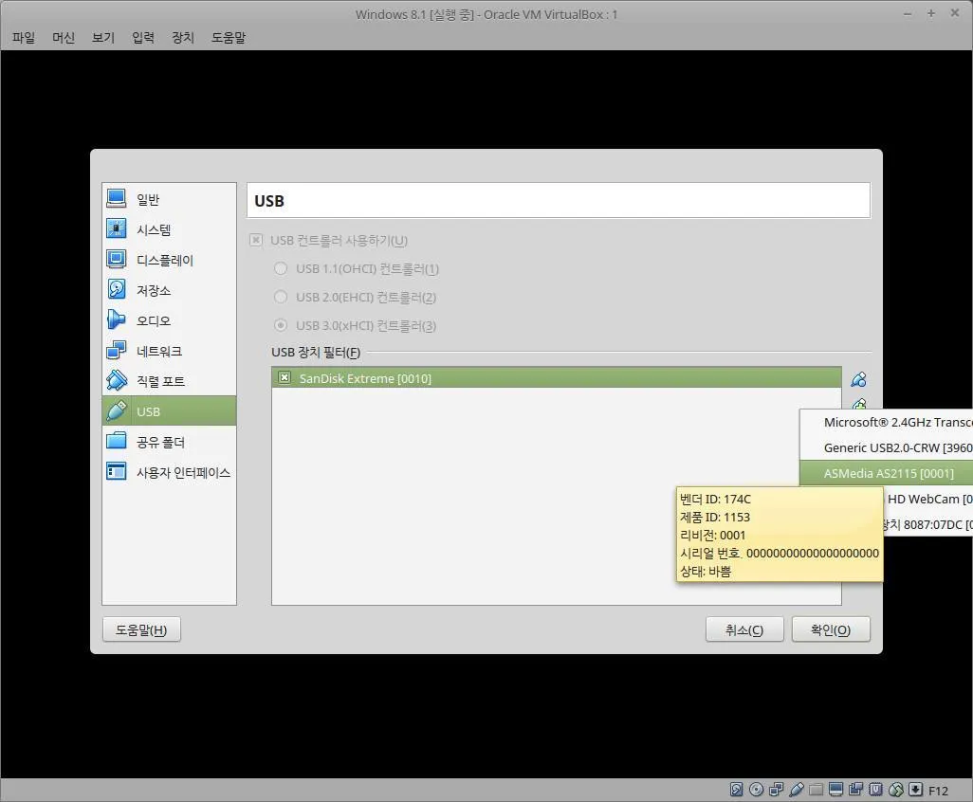
Task: Click the 확인(O) button
Action: click(830, 629)
